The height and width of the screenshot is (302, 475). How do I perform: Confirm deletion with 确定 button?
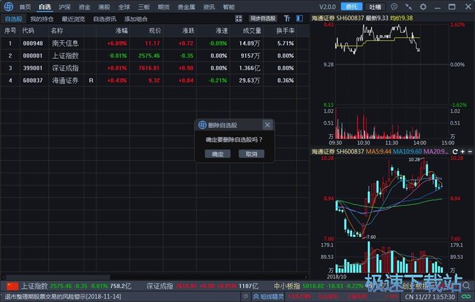217,154
